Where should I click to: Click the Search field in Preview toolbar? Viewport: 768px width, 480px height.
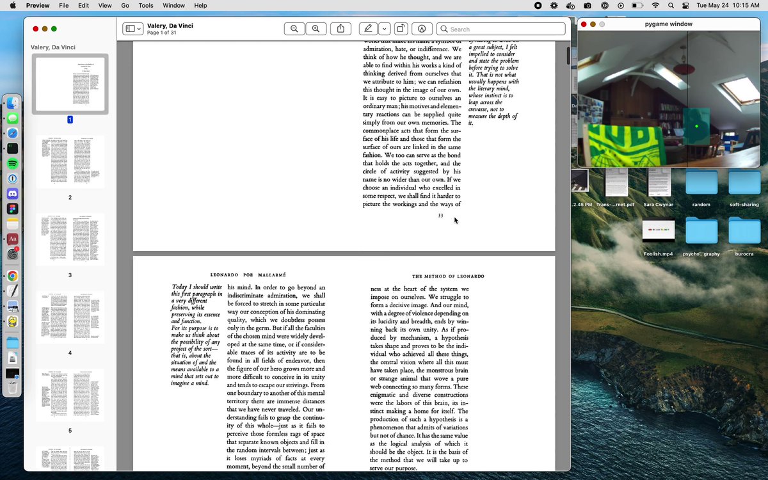(500, 29)
